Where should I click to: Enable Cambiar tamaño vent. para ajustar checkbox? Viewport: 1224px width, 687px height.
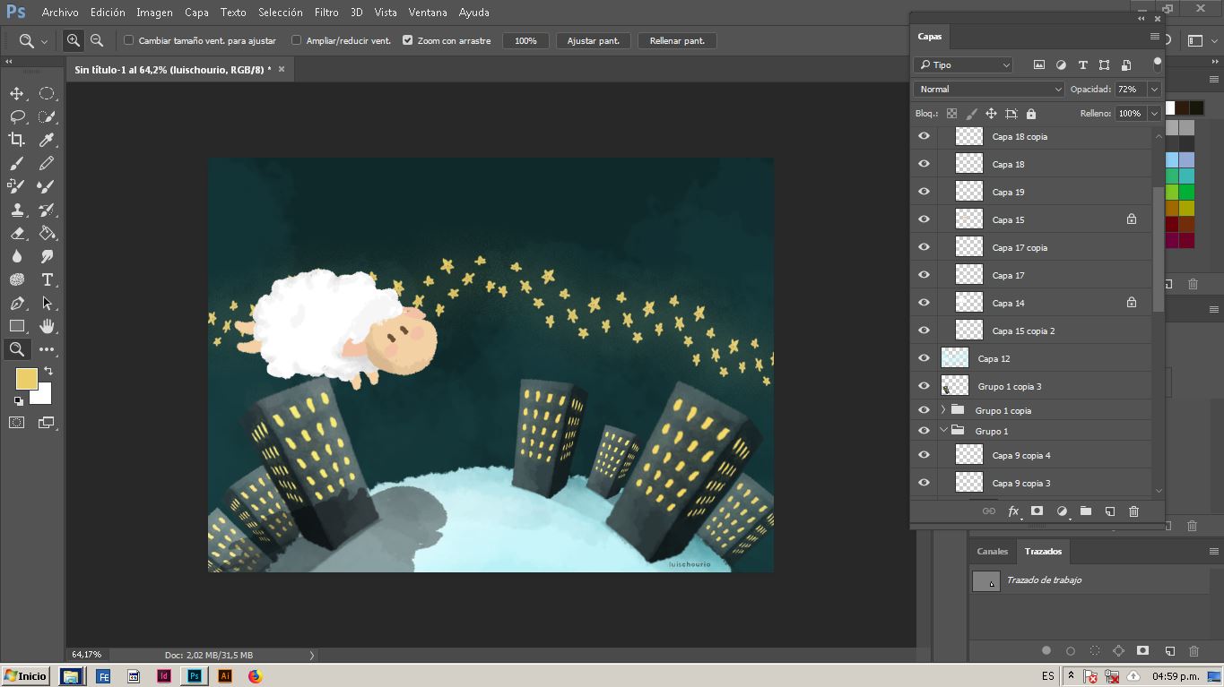point(128,40)
